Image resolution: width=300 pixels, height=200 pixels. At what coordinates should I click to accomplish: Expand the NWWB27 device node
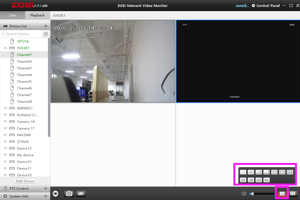5,108
